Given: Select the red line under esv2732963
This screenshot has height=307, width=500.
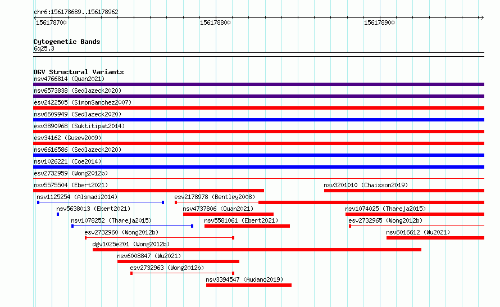Looking at the screenshot, I should pos(183,273).
